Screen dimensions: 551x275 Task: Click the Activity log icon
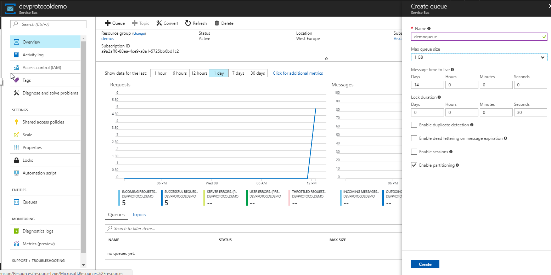click(x=16, y=55)
